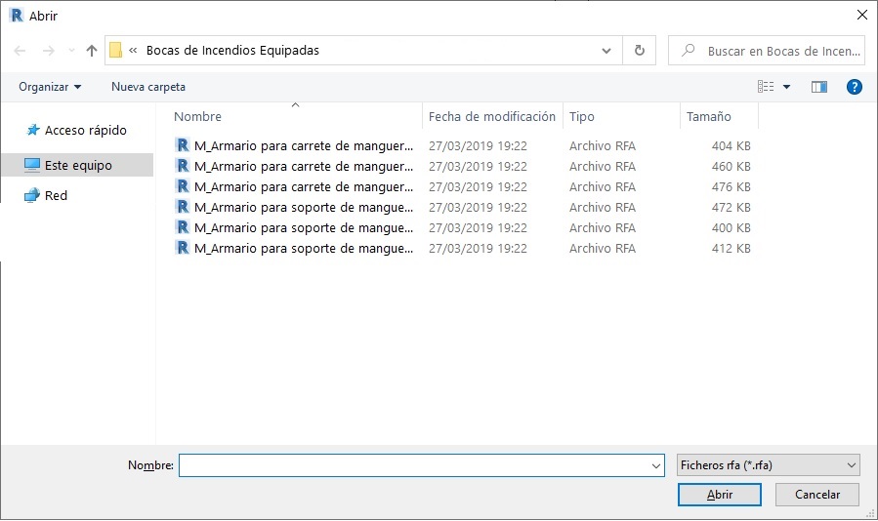878x521 pixels.
Task: Open the help question mark icon
Action: click(855, 87)
